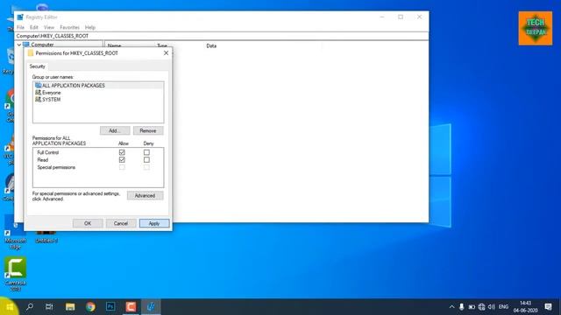This screenshot has height=315, width=561.
Task: Toggle Allow checkbox for Read
Action: (x=122, y=159)
